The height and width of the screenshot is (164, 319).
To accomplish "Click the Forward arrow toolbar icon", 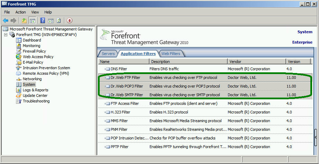I will click(x=13, y=20).
